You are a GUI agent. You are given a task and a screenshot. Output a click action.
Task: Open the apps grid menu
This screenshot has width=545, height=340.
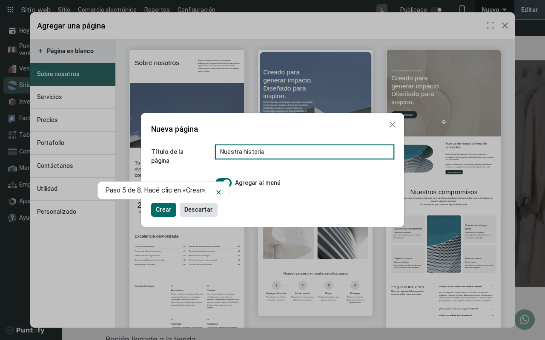point(10,9)
